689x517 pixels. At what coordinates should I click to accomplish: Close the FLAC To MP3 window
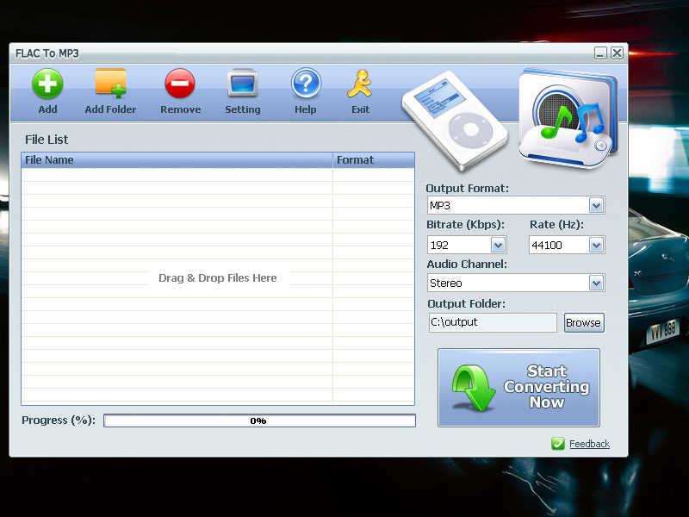coord(617,53)
